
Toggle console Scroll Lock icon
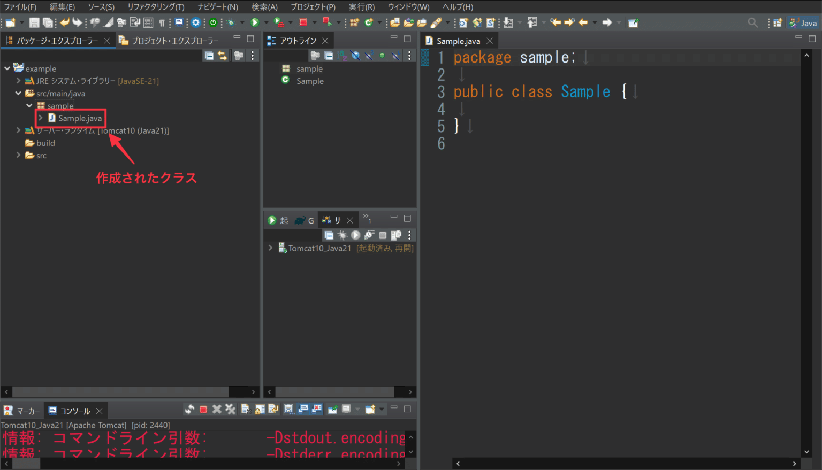260,410
